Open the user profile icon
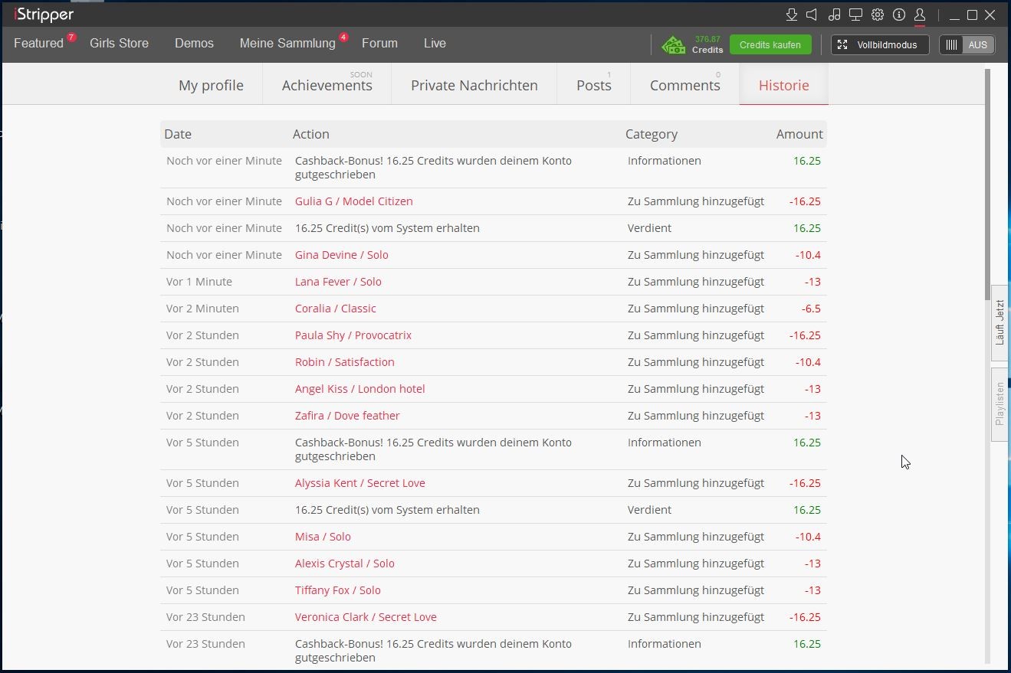1011x673 pixels. [x=920, y=15]
